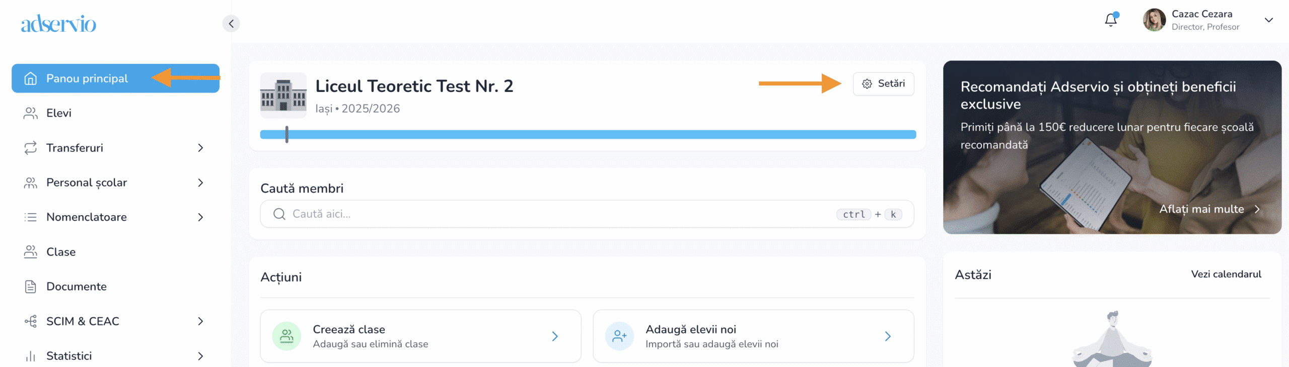Viewport: 1289px width, 367px height.
Task: Expand the Nomenclatoare submenu
Action: coord(200,217)
